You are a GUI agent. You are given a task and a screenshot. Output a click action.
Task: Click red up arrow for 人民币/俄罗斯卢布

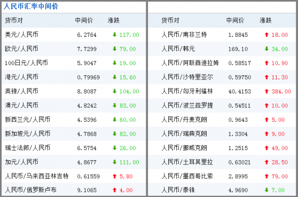(114, 190)
